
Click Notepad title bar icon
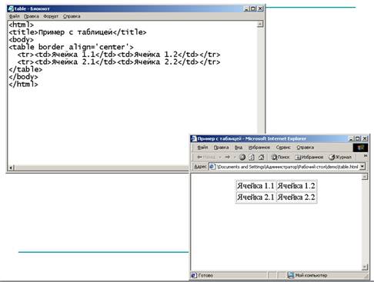[x=11, y=8]
